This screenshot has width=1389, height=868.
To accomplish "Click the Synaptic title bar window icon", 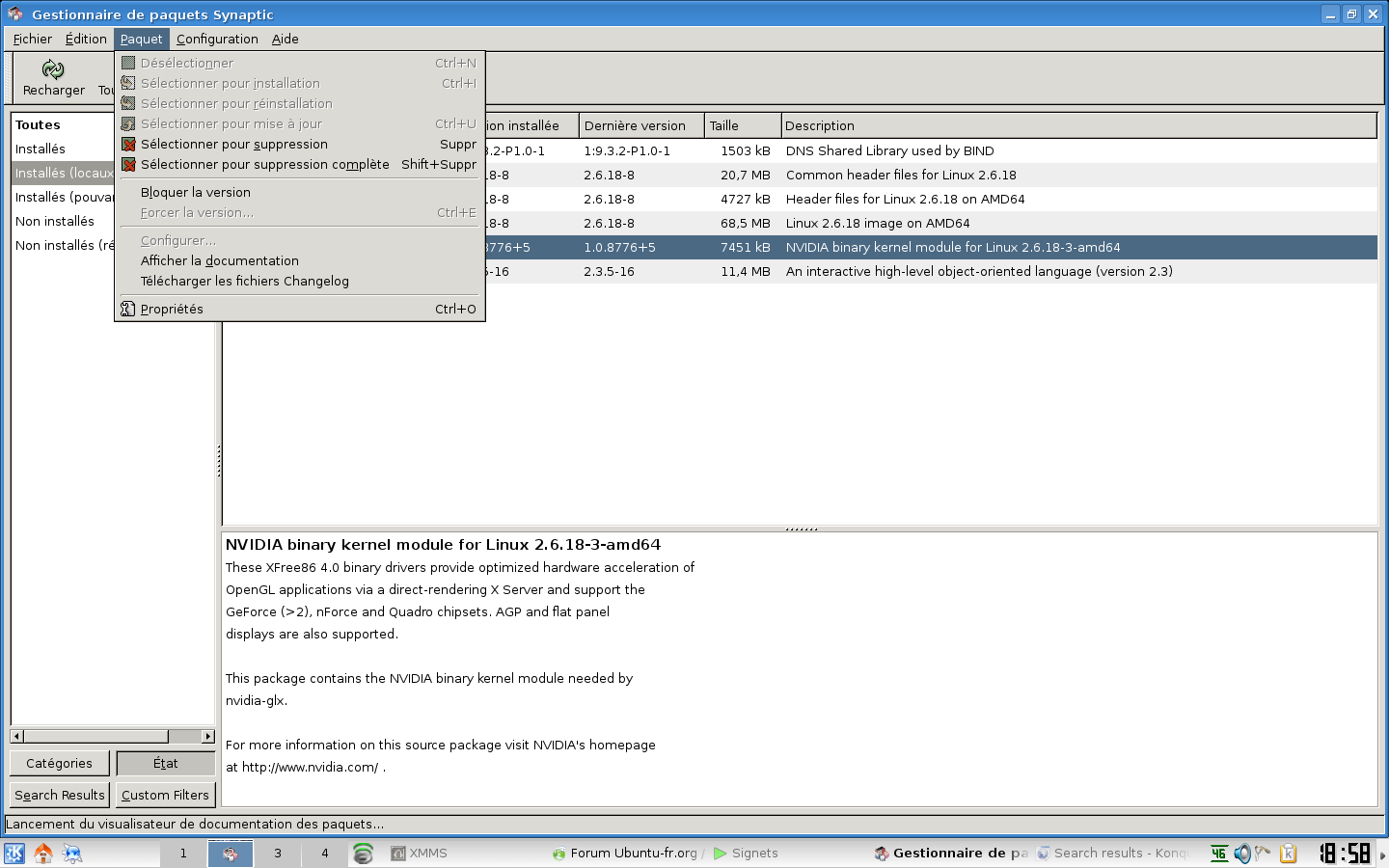I will 14,14.
